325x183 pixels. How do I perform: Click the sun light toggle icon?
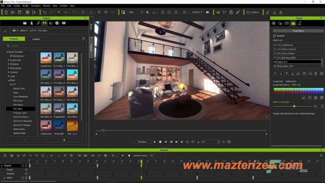[147, 12]
